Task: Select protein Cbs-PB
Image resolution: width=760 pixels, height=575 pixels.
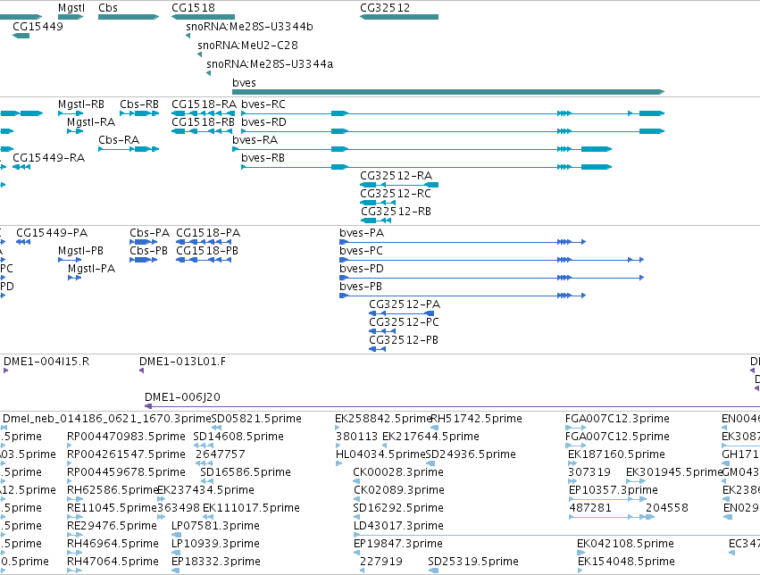Action: pyautogui.click(x=144, y=260)
